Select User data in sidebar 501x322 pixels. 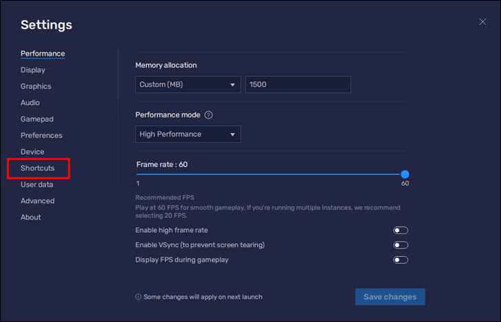click(36, 185)
